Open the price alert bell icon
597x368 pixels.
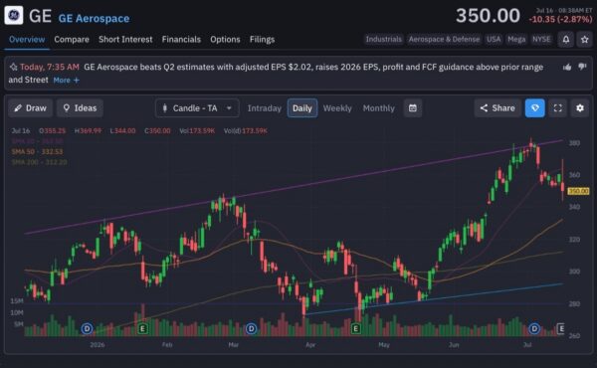pyautogui.click(x=566, y=39)
